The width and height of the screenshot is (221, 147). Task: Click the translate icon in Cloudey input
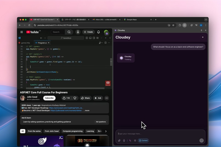tap(130, 140)
